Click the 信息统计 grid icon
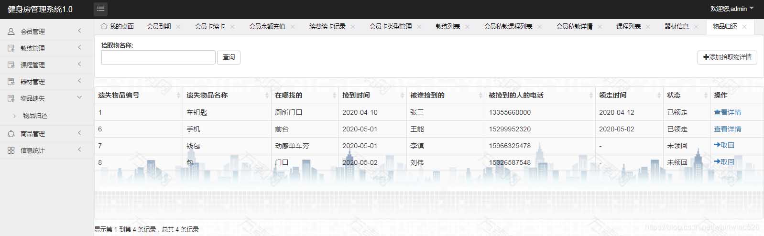 11,150
